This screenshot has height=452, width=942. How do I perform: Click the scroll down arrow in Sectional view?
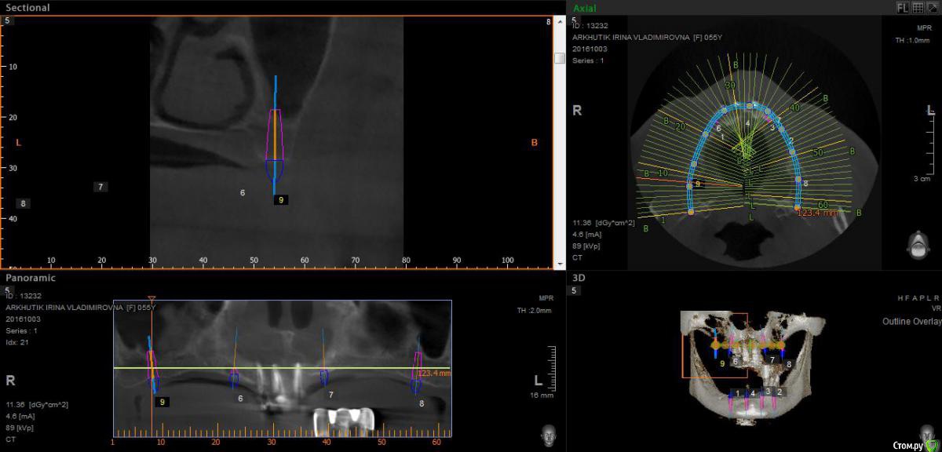pos(559,264)
